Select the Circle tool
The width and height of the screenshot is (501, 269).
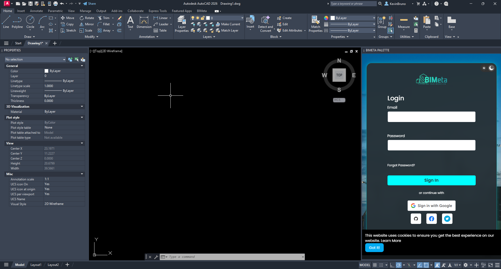pyautogui.click(x=30, y=22)
